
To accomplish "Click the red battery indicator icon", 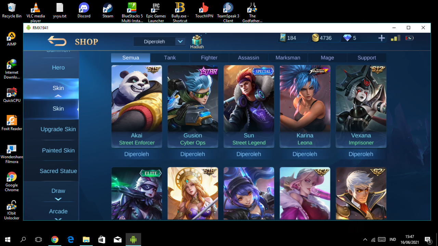I will click(x=410, y=38).
